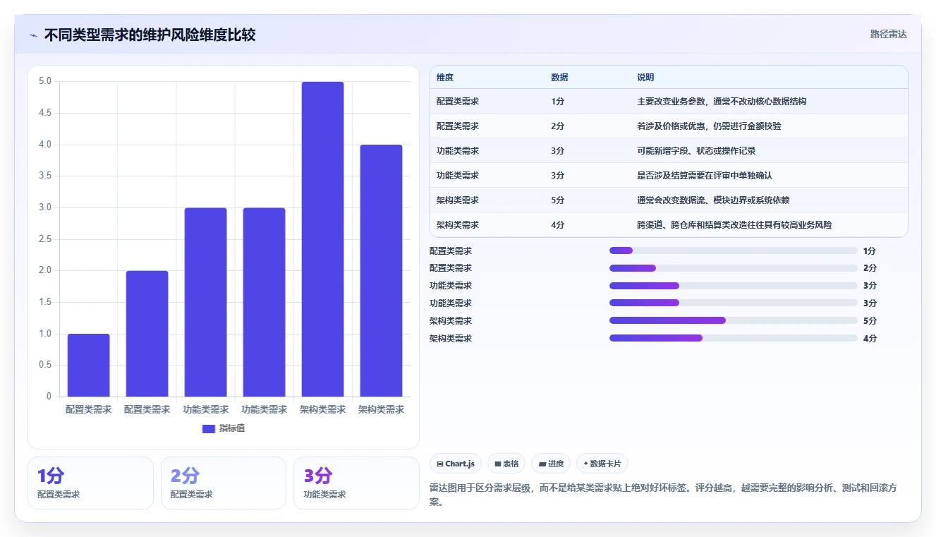This screenshot has width=936, height=537.
Task: Click the chart bar reaching 2.0
Action: tap(147, 334)
